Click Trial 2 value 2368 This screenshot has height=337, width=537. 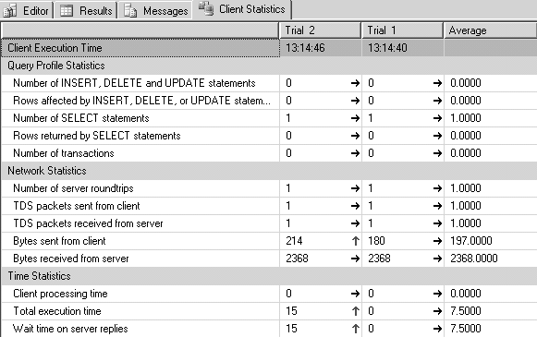click(297, 259)
